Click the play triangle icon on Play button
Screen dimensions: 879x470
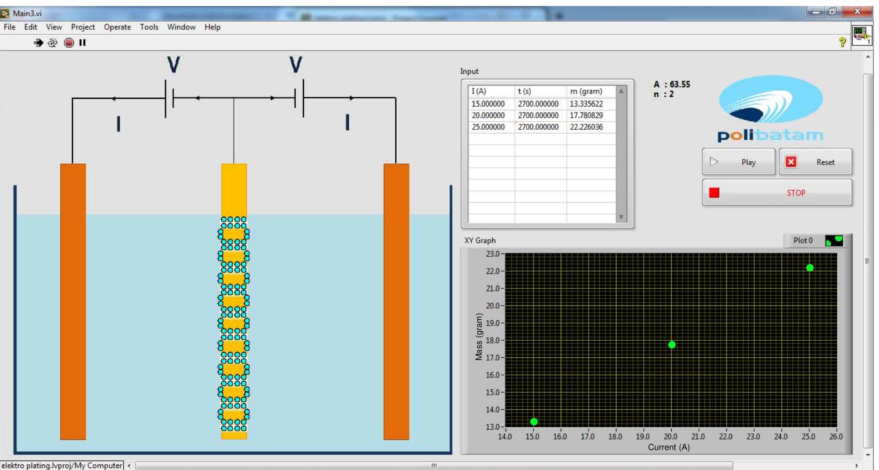pyautogui.click(x=714, y=162)
